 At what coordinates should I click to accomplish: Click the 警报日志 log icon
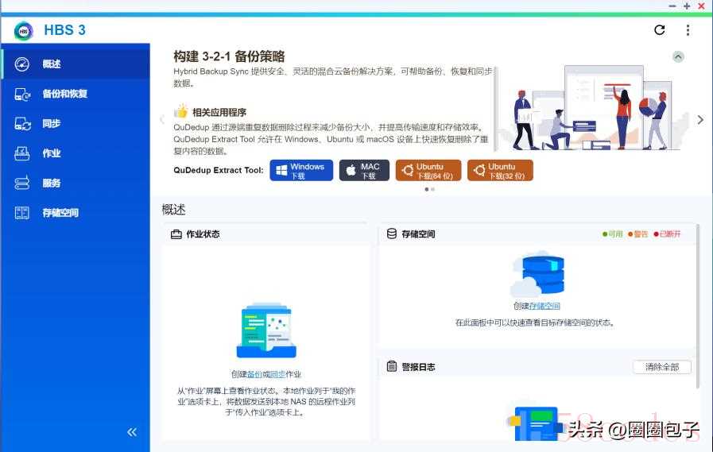point(392,366)
